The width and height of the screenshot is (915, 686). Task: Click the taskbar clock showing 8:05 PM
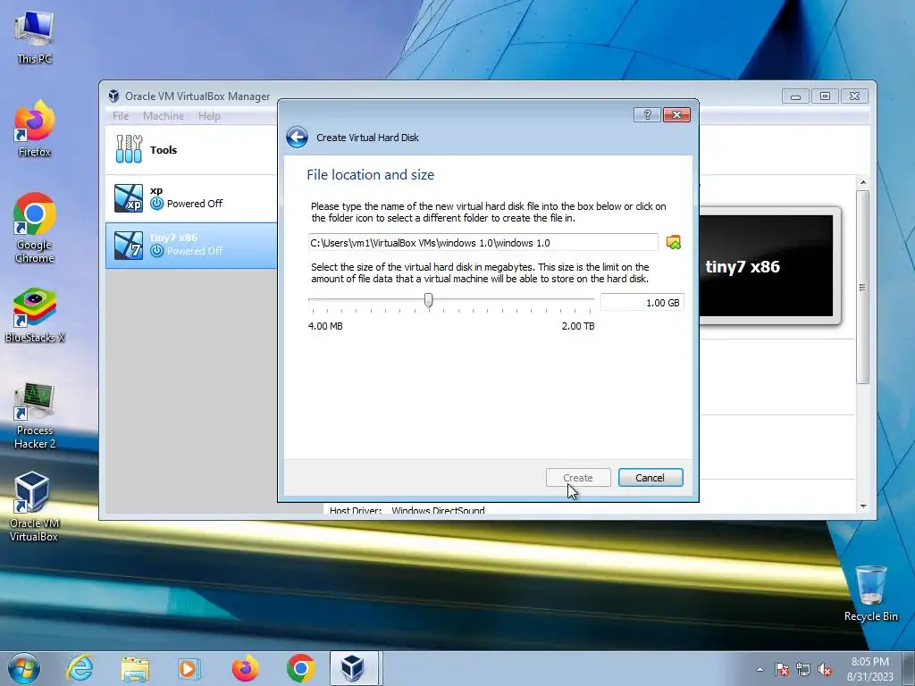tap(870, 669)
